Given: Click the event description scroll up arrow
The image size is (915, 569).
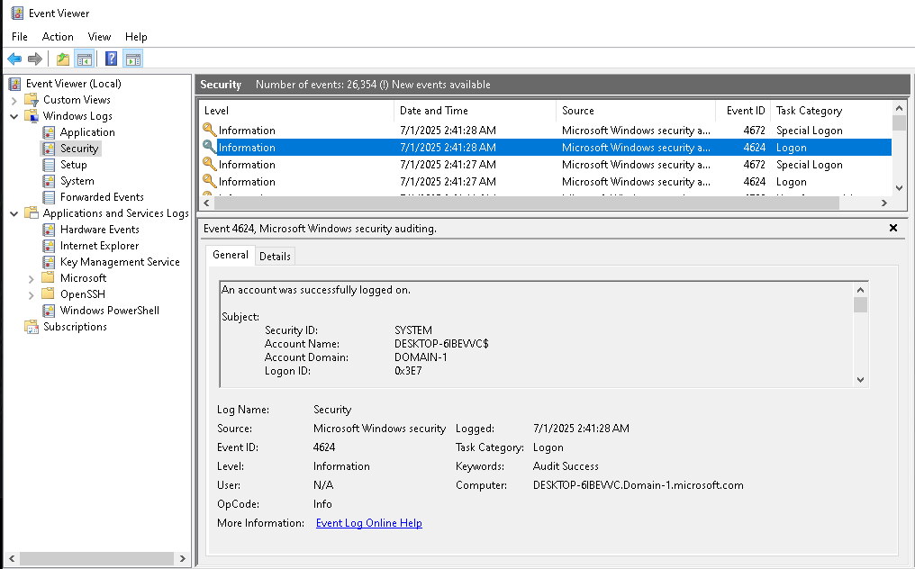Looking at the screenshot, I should 860,290.
